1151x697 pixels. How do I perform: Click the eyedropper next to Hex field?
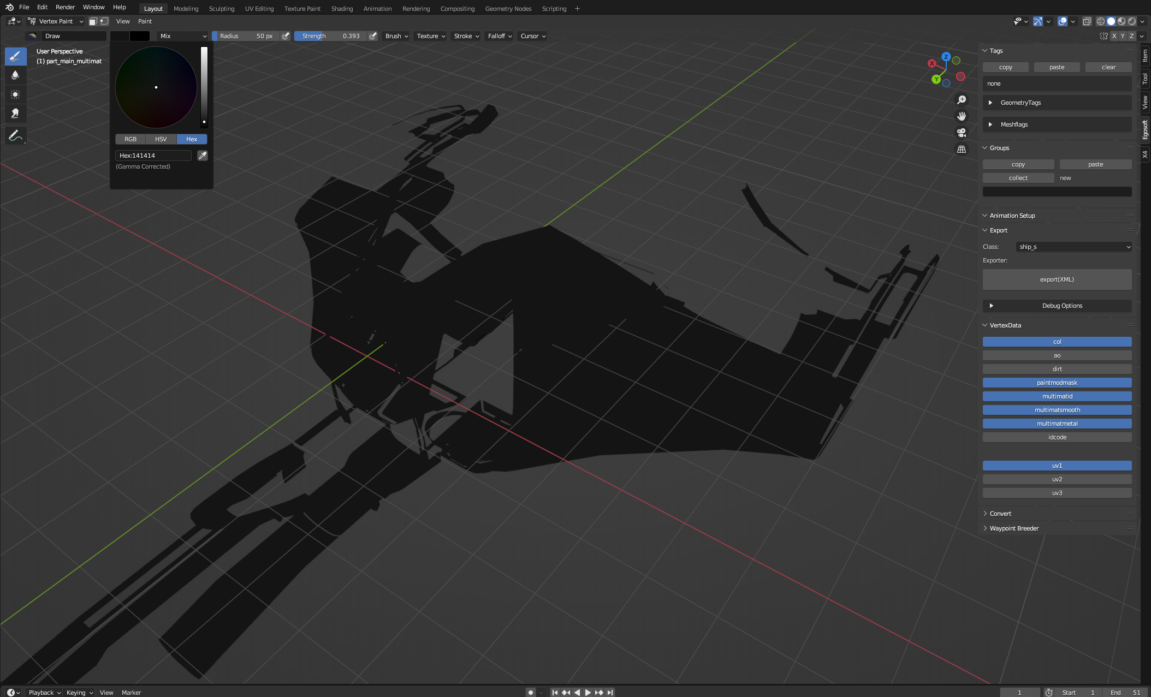203,156
